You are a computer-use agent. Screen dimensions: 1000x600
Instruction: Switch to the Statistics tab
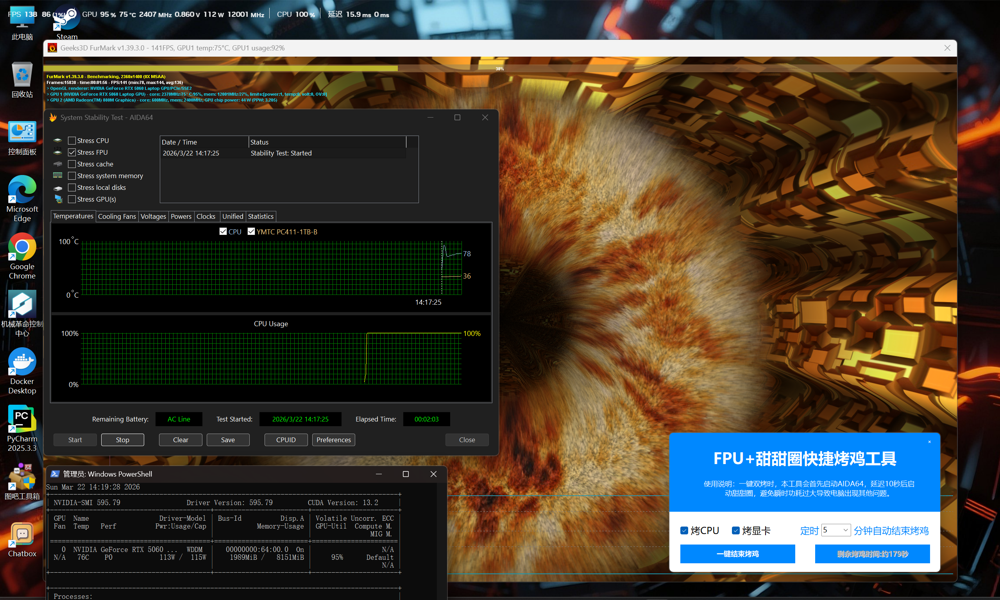click(261, 217)
